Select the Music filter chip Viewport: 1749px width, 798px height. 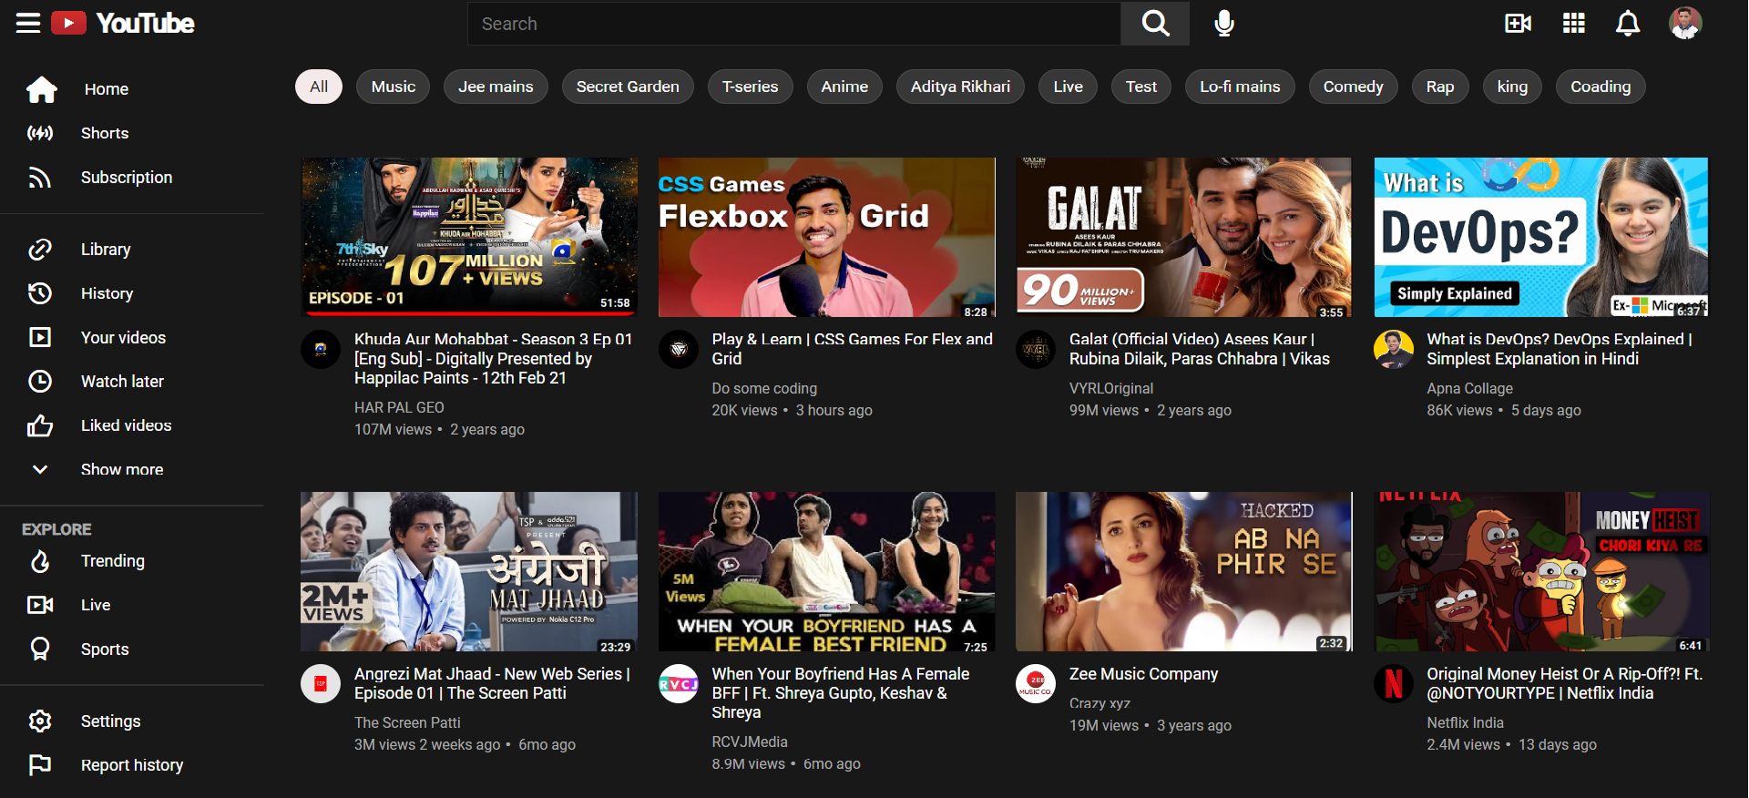point(394,87)
